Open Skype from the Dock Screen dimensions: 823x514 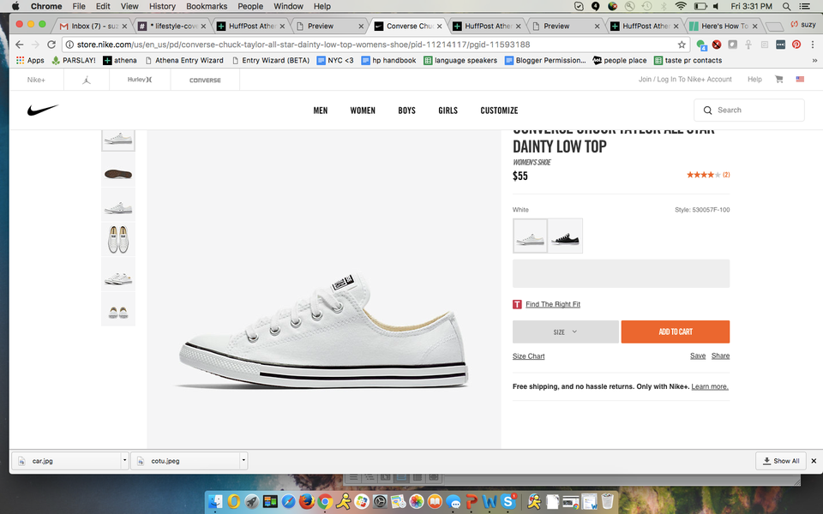[x=508, y=502]
